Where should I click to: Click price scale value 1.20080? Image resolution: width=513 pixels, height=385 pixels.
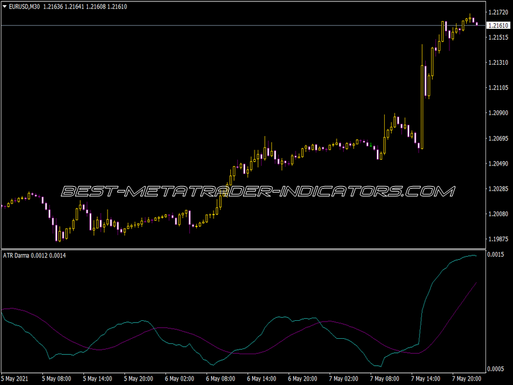(x=498, y=214)
